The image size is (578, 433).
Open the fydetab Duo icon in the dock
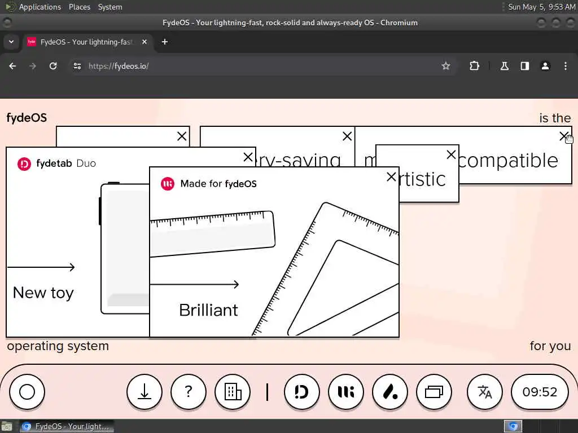pyautogui.click(x=302, y=392)
